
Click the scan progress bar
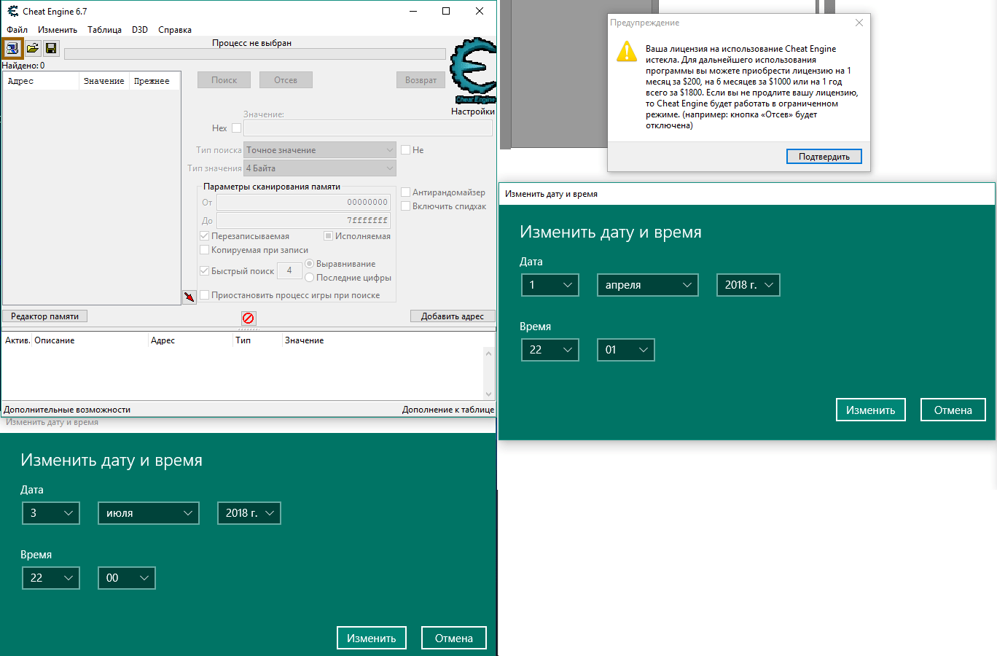point(255,54)
